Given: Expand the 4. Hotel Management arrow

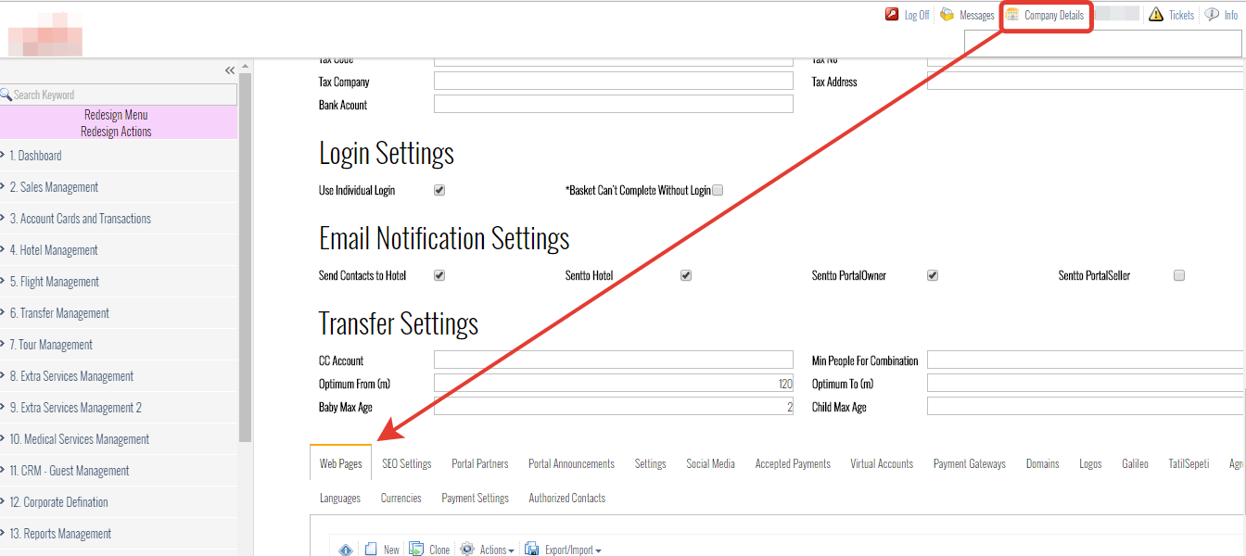Looking at the screenshot, I should (3, 249).
